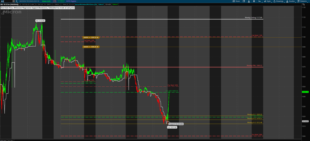Open chart settings gear icon
This screenshot has width=310, height=141.
pos(254,1)
